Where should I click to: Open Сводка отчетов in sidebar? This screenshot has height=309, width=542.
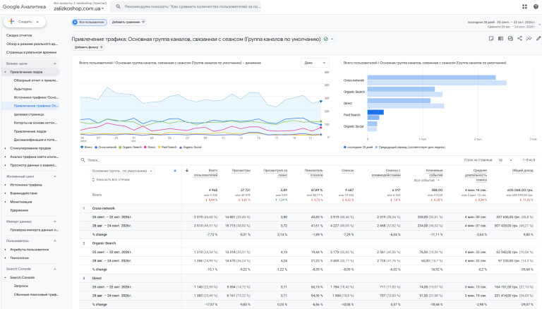click(19, 35)
